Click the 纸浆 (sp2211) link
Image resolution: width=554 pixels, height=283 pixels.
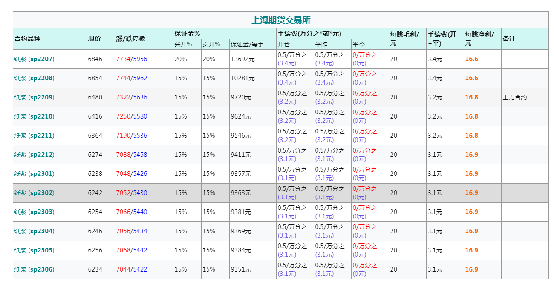[35, 136]
